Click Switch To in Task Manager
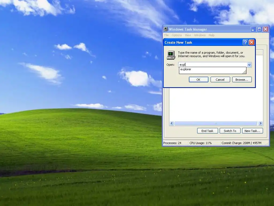This screenshot has height=206, width=274. pos(230,131)
